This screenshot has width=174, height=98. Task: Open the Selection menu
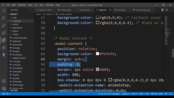click(22, 5)
